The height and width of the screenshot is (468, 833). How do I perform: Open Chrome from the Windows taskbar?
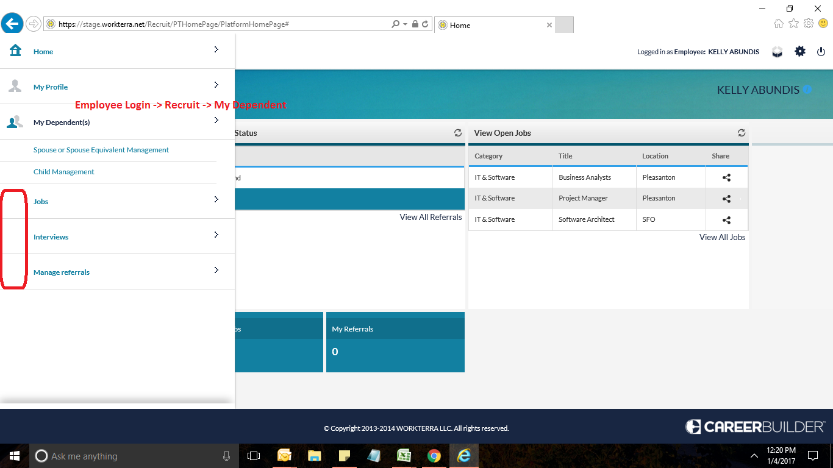pos(434,456)
